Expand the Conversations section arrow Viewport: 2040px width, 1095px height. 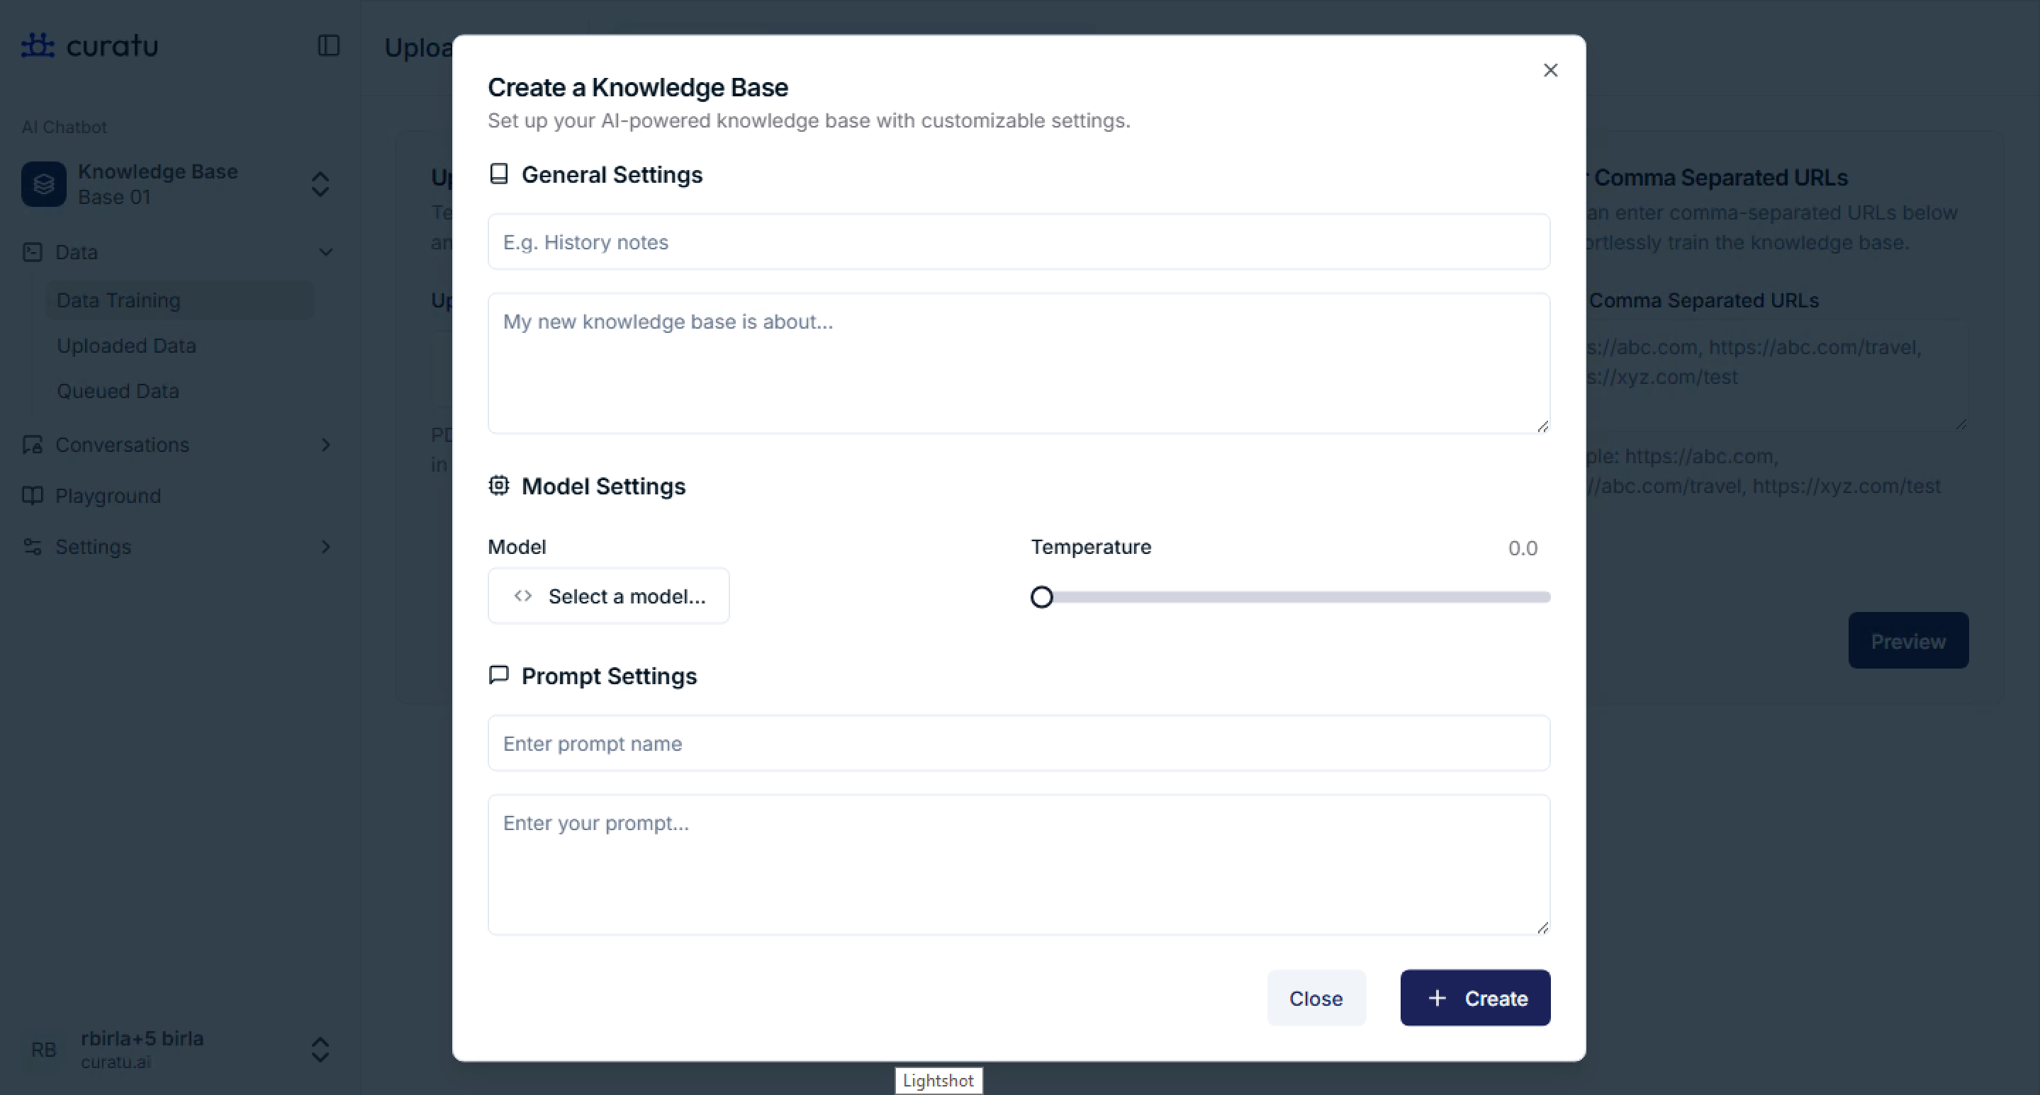(x=325, y=445)
